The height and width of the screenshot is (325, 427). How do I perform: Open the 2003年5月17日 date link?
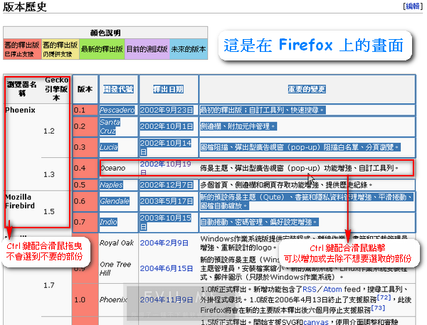coord(167,201)
